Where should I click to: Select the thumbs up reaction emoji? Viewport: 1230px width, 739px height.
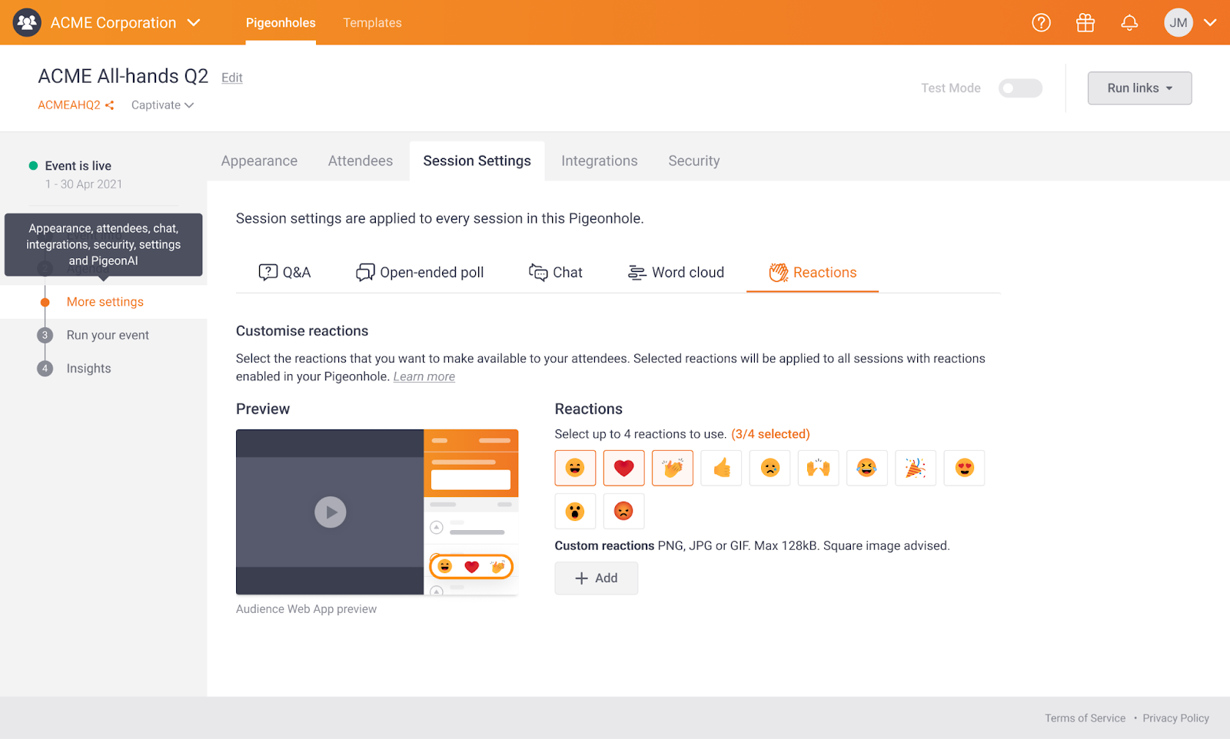721,468
